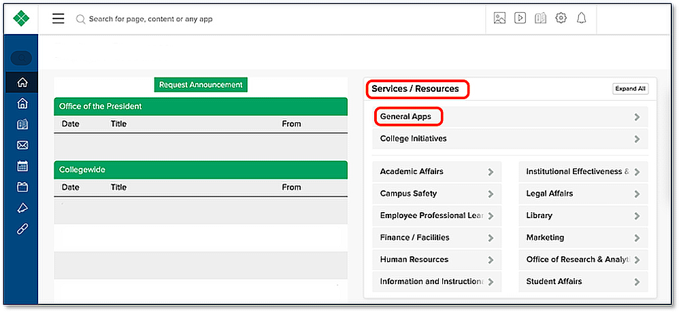
Task: Expand the Academic Affairs row
Action: point(437,172)
